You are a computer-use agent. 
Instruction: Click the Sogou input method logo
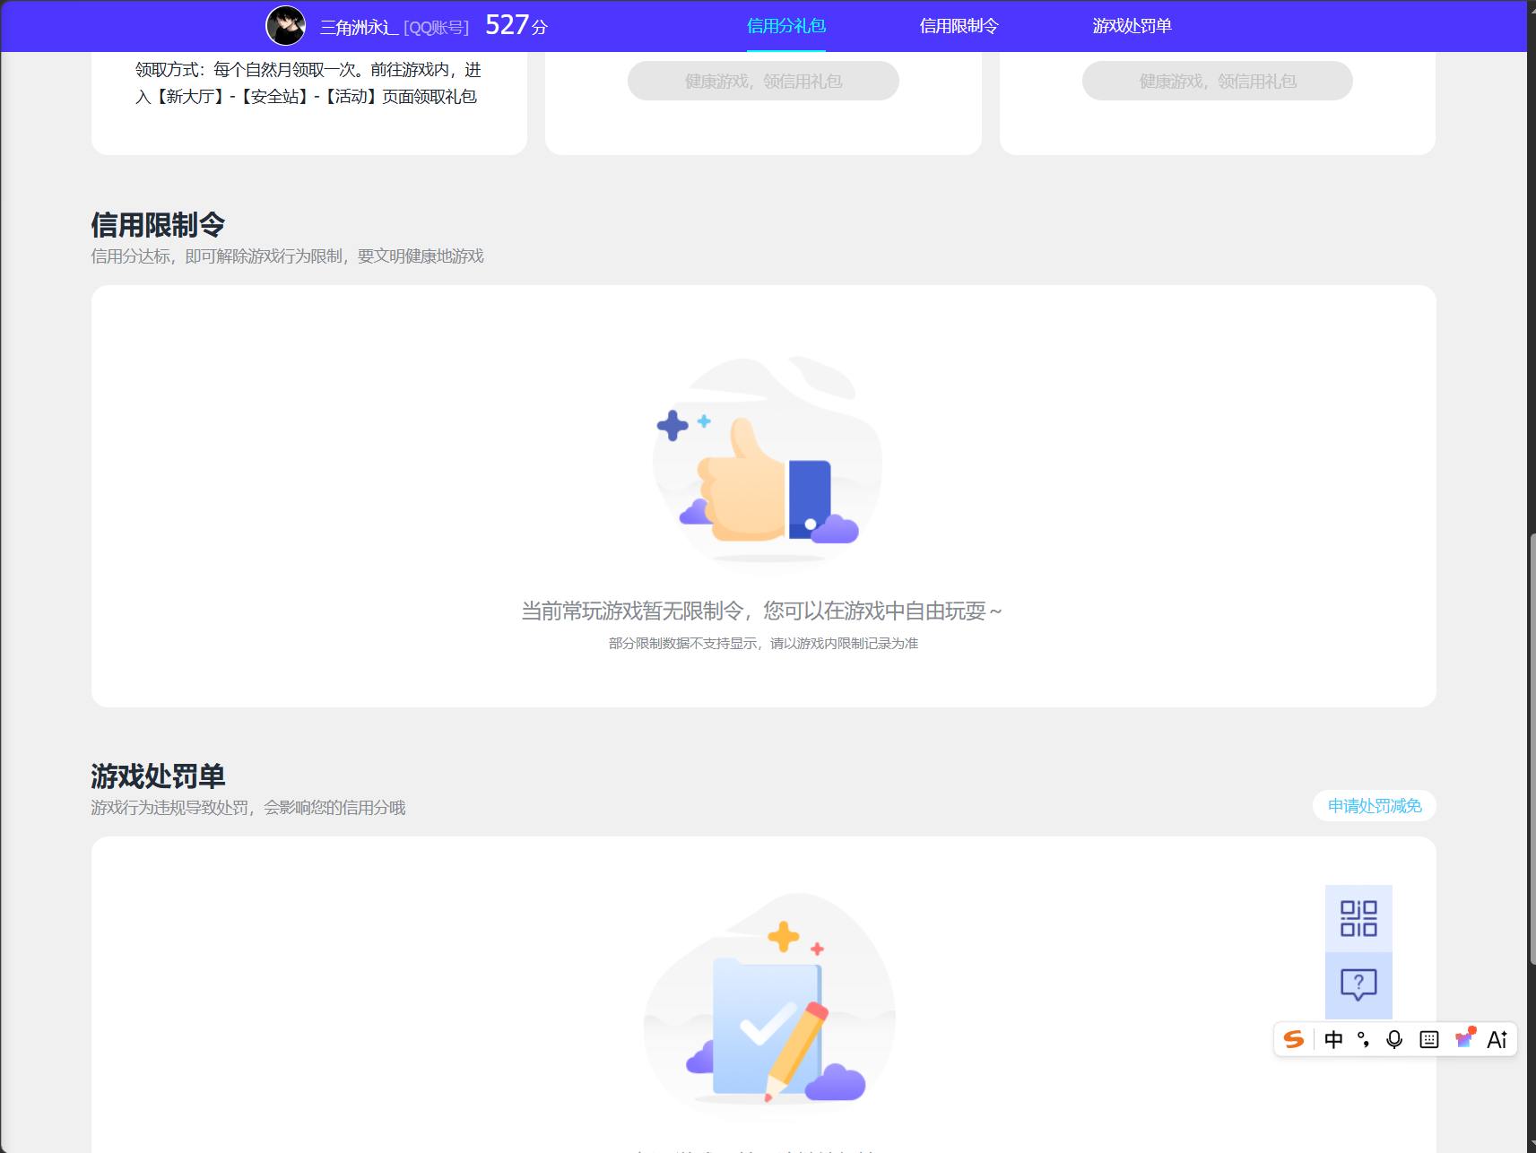coord(1294,1039)
